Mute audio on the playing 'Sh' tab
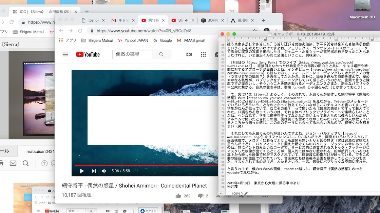This screenshot has height=213, width=380. pyautogui.click(x=186, y=21)
